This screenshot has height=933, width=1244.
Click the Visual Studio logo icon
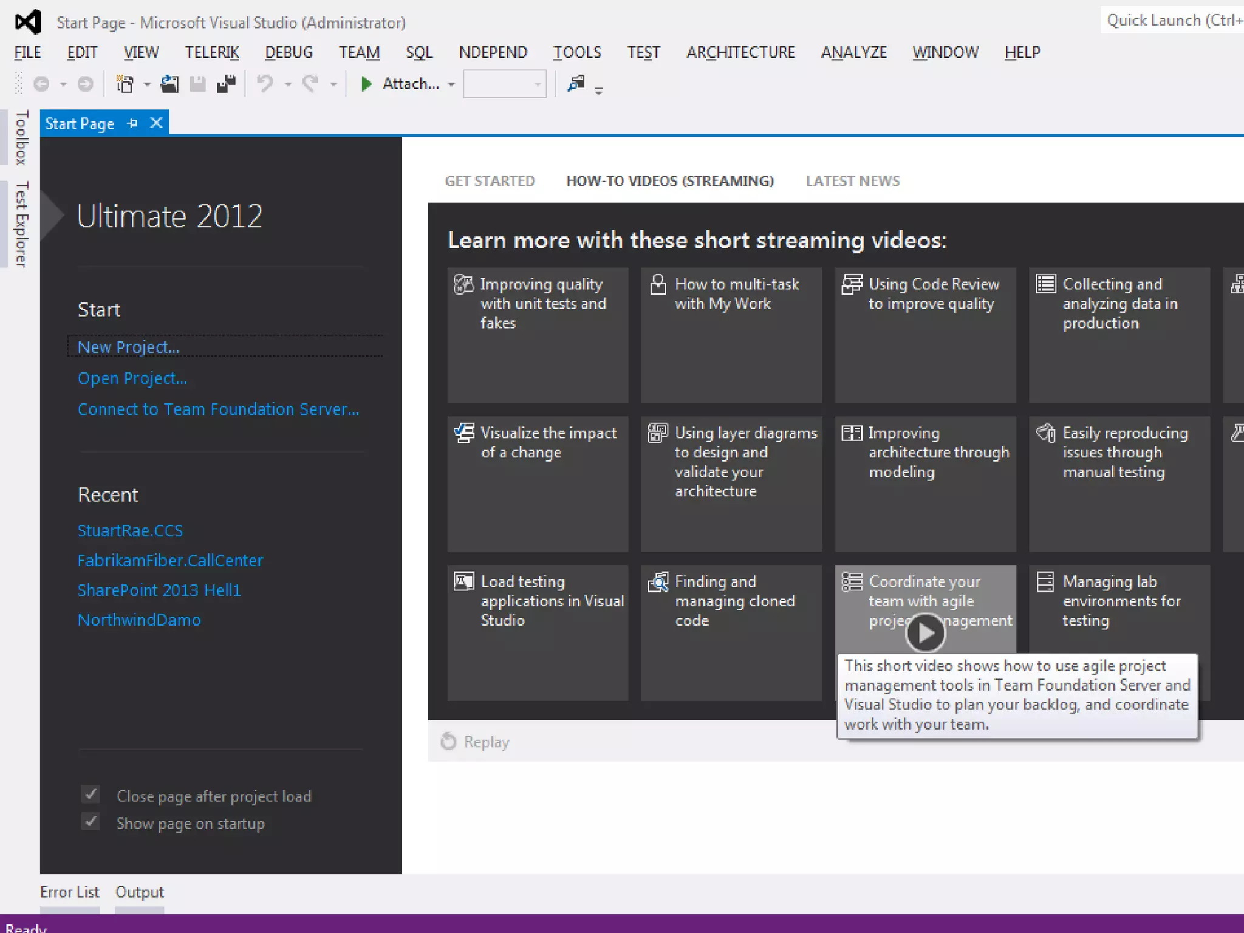[28, 22]
